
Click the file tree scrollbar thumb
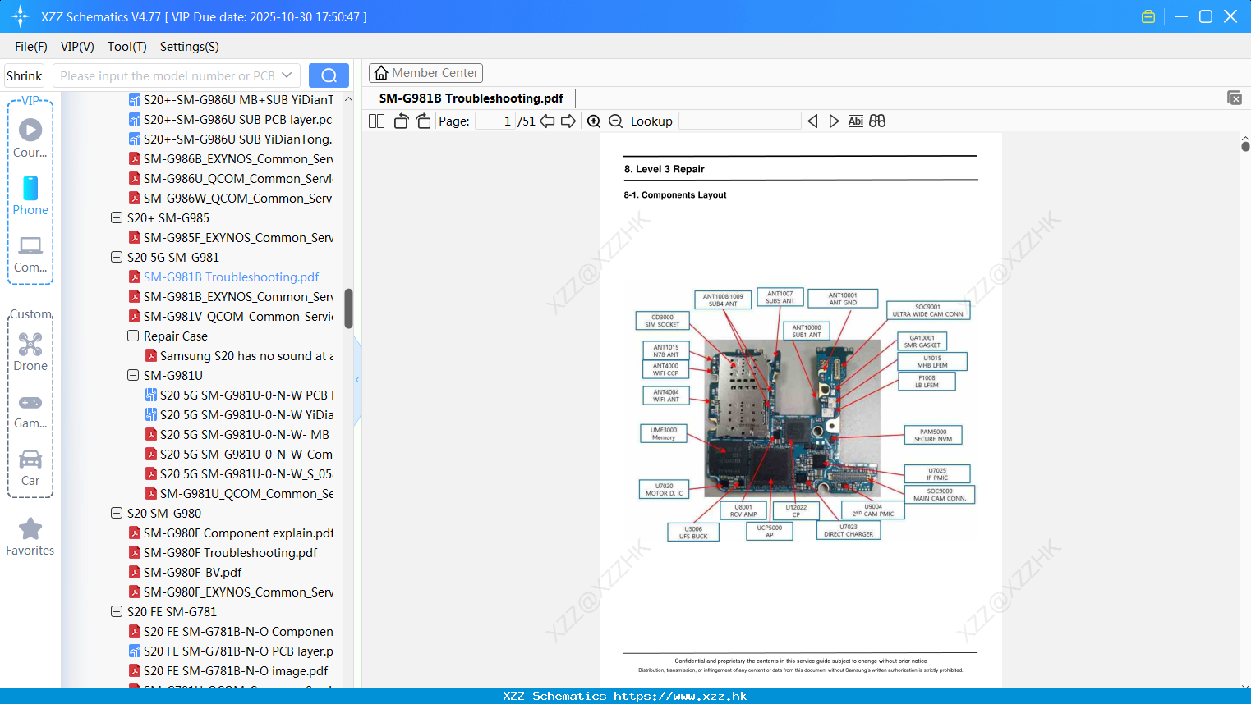[348, 309]
